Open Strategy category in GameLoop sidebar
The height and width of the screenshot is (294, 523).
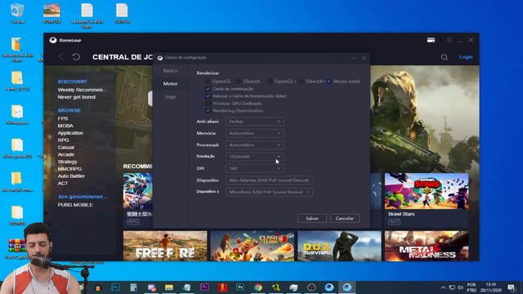[x=67, y=162]
